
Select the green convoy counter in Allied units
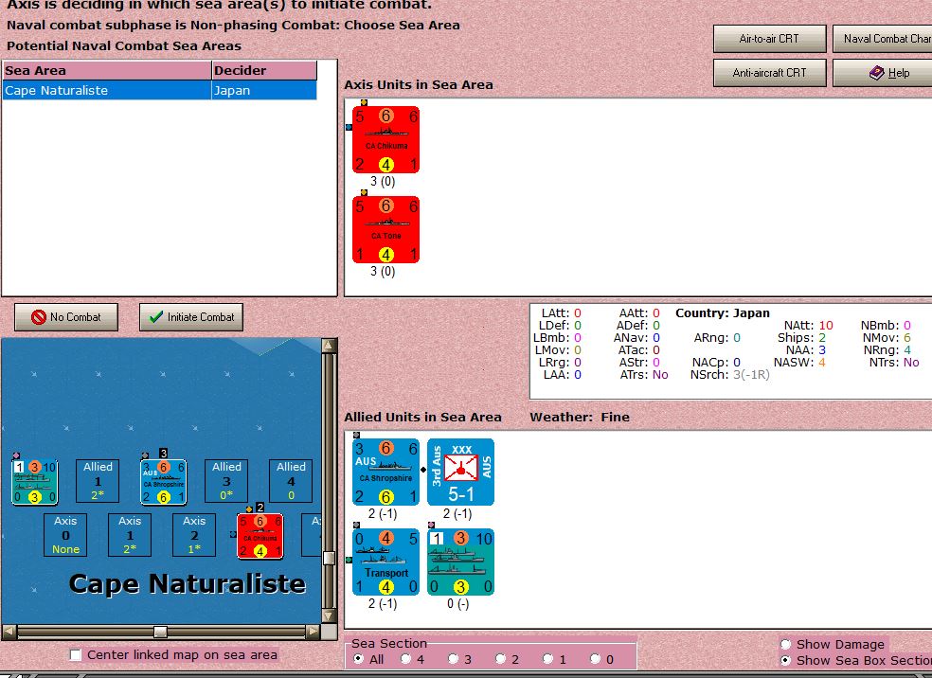click(460, 562)
